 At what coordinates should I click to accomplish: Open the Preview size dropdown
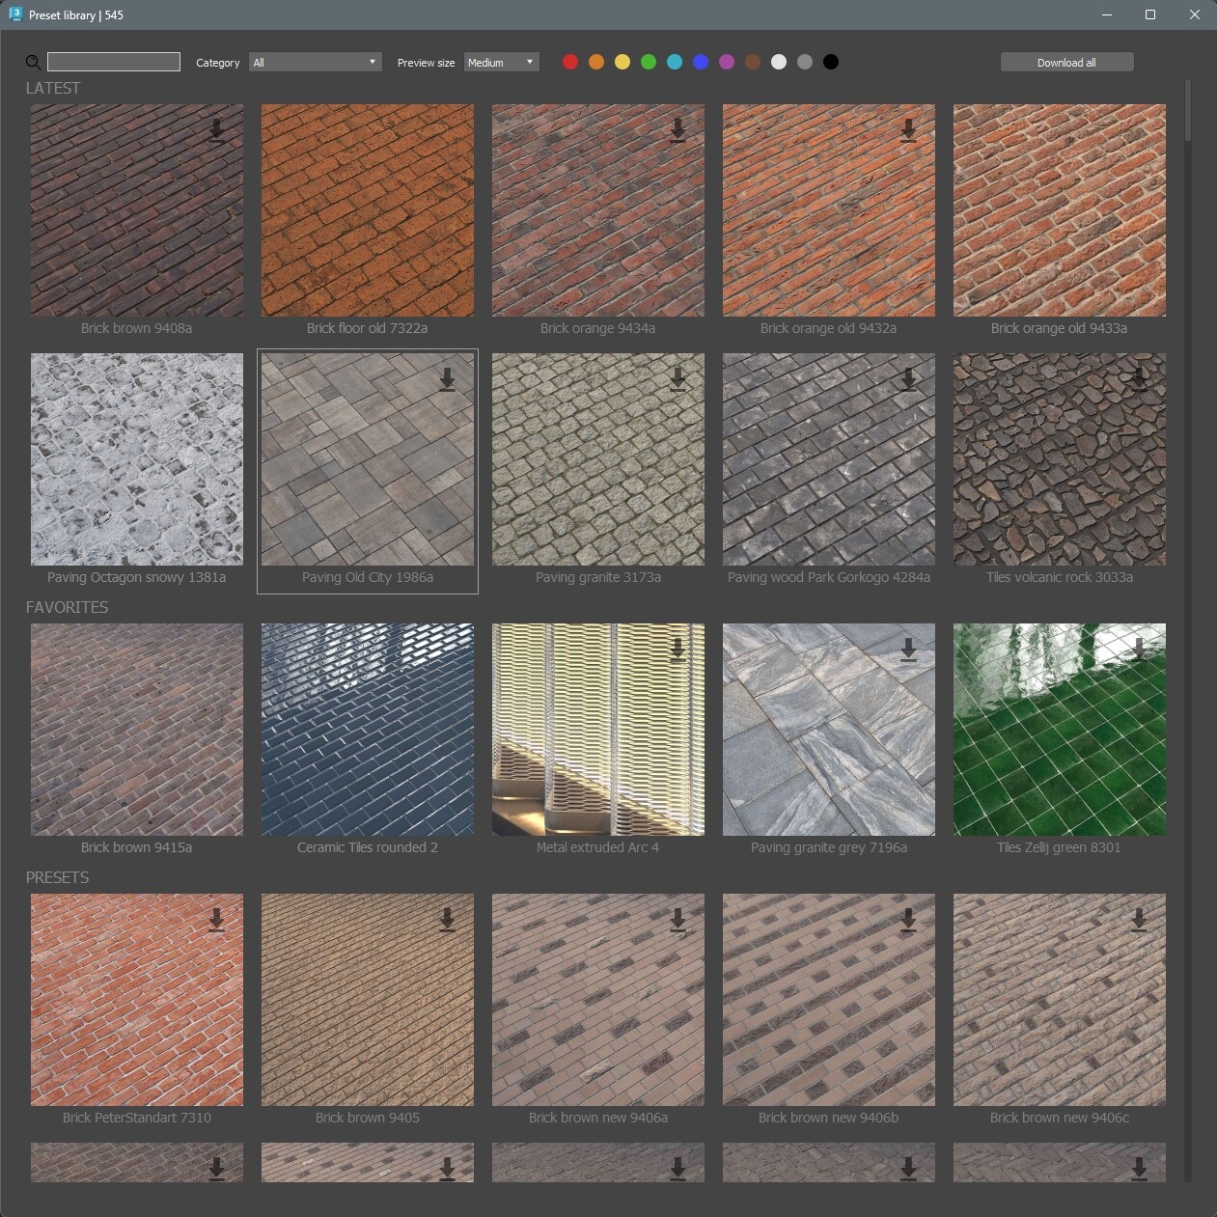(501, 62)
